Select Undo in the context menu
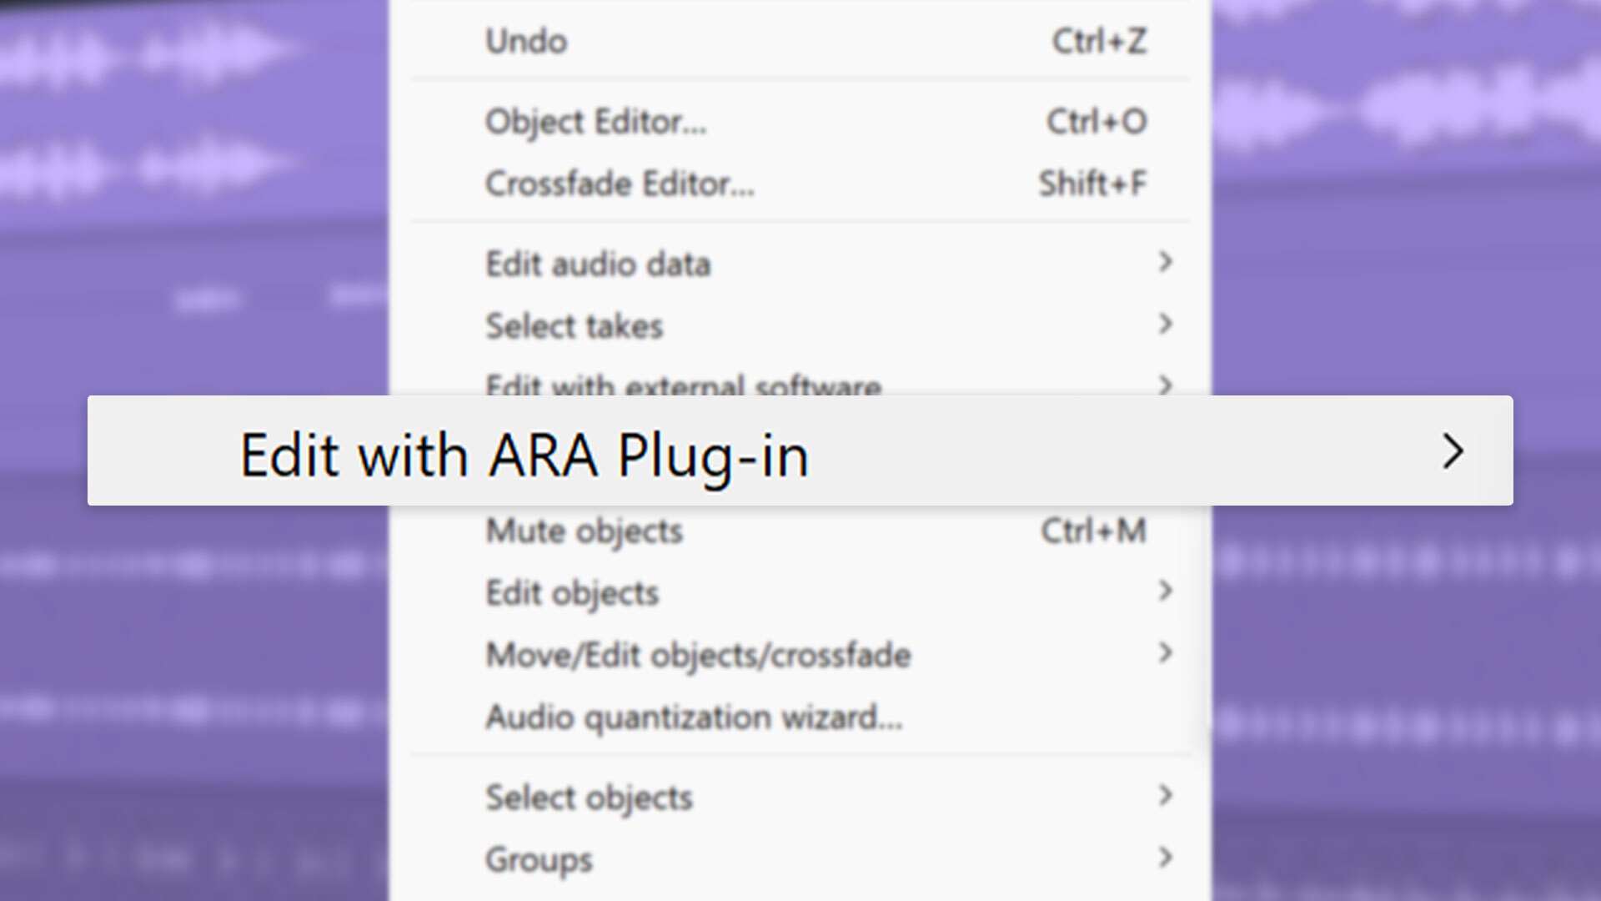Screen dimensions: 1601x901 point(800,41)
